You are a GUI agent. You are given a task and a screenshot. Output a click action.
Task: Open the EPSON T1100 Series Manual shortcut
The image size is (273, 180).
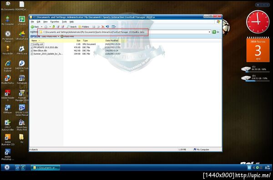(22, 110)
